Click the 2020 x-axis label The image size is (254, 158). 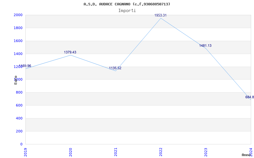[x=70, y=152]
